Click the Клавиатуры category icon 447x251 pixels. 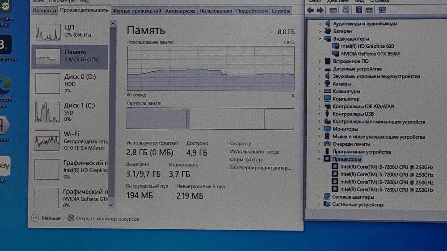pyautogui.click(x=328, y=91)
